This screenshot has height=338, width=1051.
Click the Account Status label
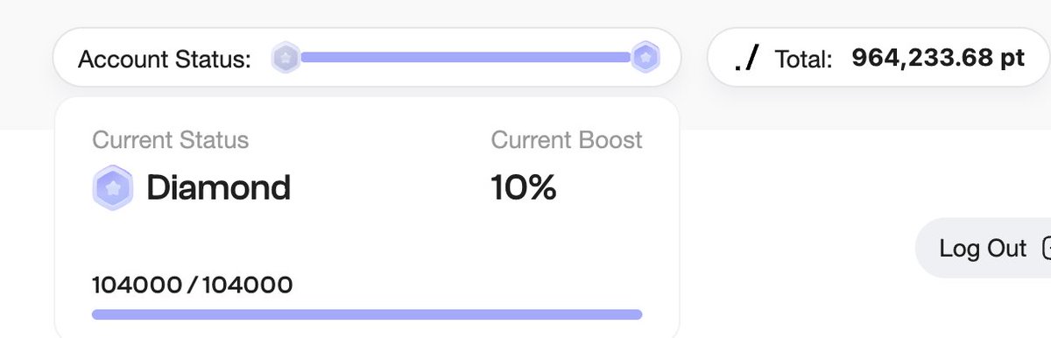coord(165,60)
